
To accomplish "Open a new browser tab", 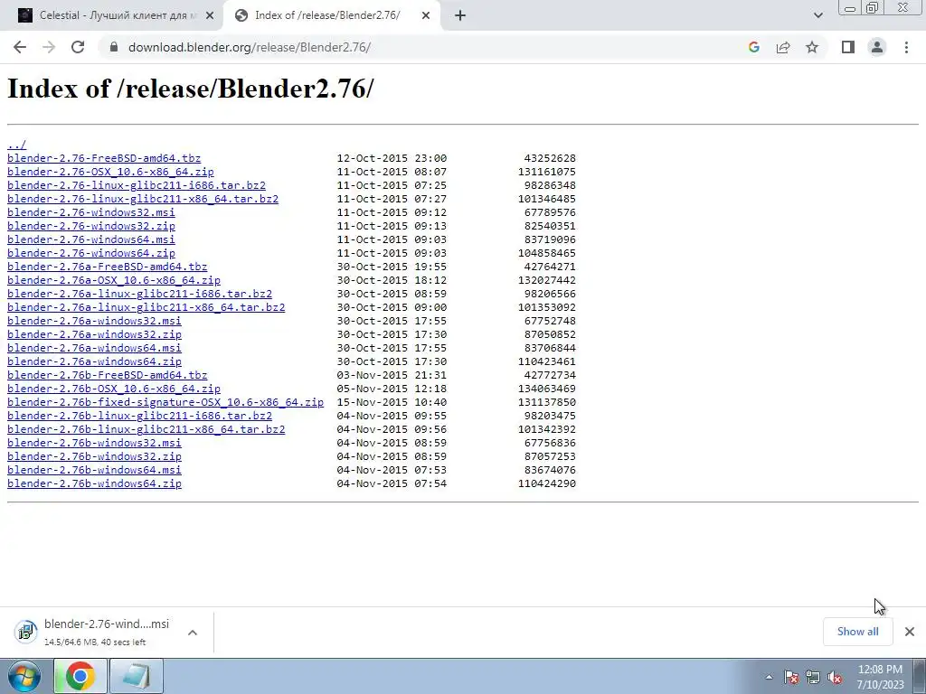I will pyautogui.click(x=460, y=16).
